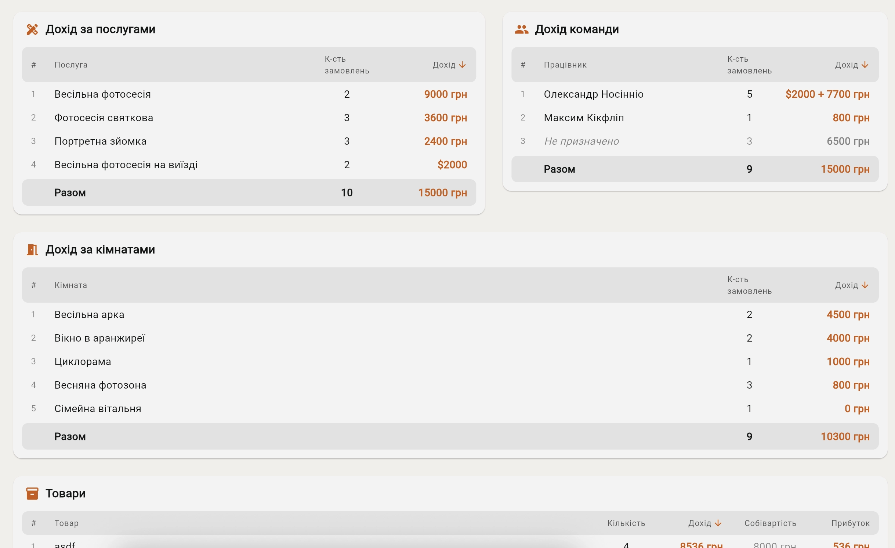Open employee Олександр Носінніо row
This screenshot has height=548, width=895.
[695, 94]
